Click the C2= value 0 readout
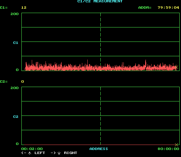 22,82
